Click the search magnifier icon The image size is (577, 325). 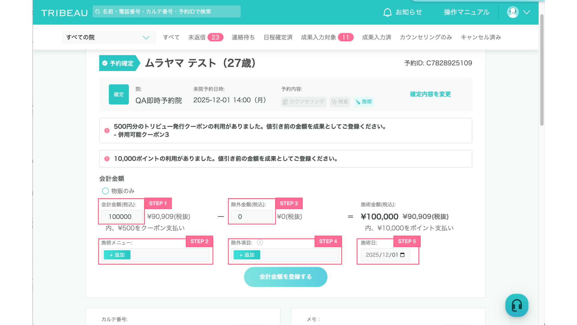pos(98,12)
